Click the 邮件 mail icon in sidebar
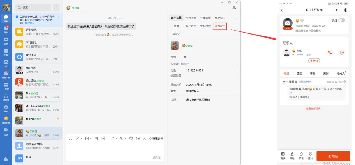 pyautogui.click(x=6, y=29)
